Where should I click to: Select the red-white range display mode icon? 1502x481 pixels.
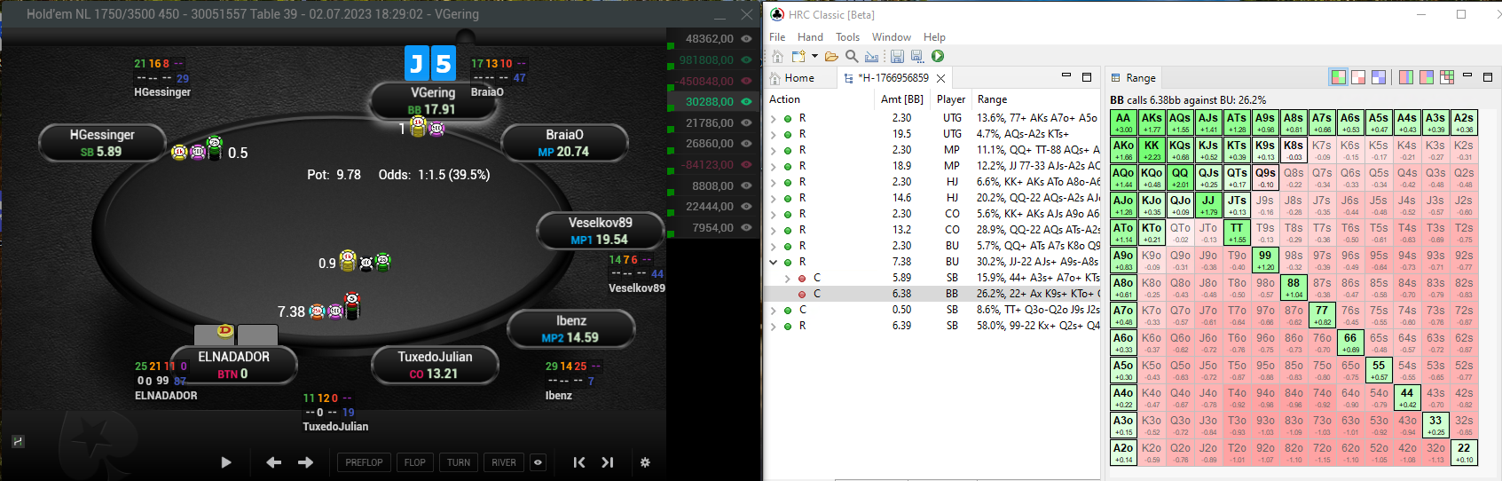1358,77
